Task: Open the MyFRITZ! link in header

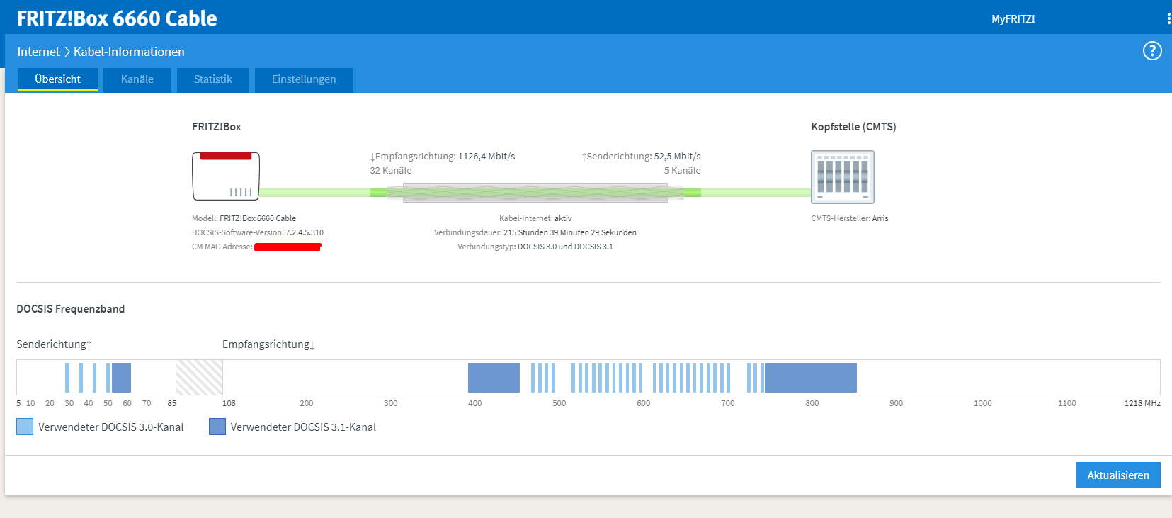Action: [1013, 19]
